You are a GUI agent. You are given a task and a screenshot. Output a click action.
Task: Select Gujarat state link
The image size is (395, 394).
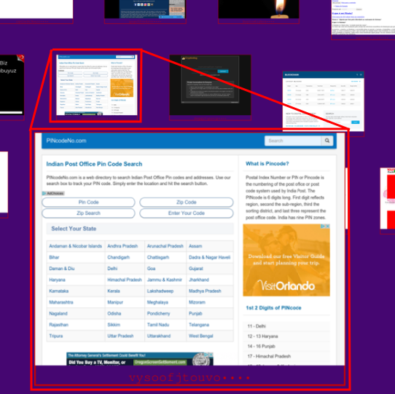point(196,269)
